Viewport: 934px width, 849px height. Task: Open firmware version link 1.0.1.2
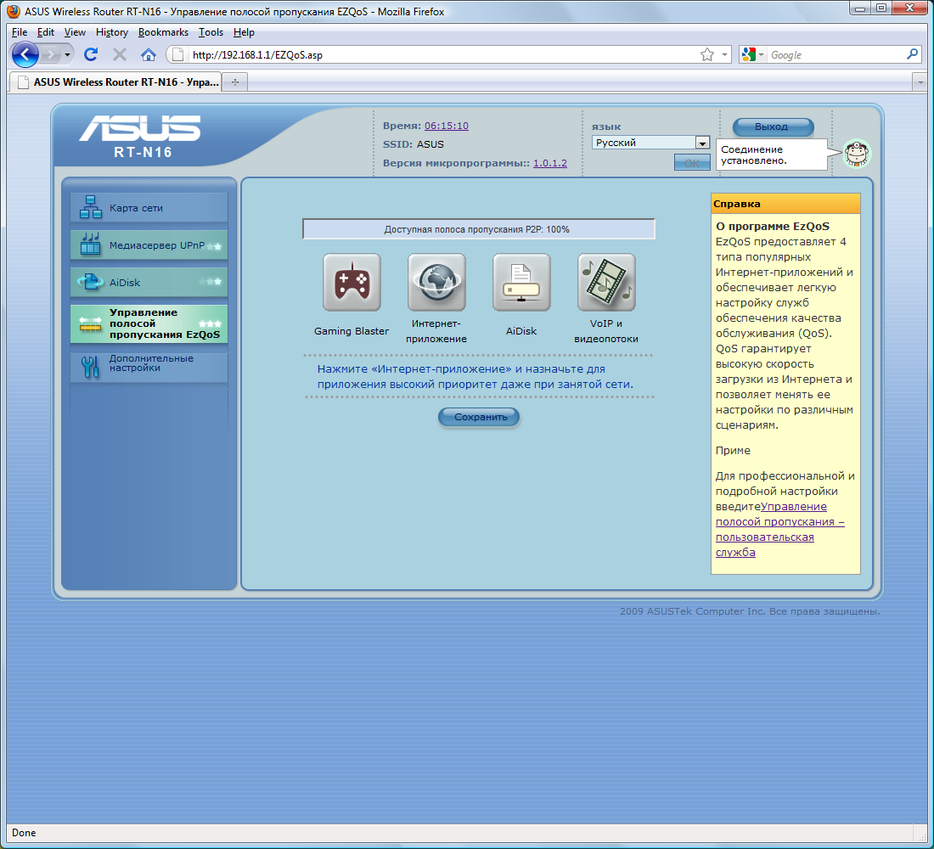click(x=550, y=163)
